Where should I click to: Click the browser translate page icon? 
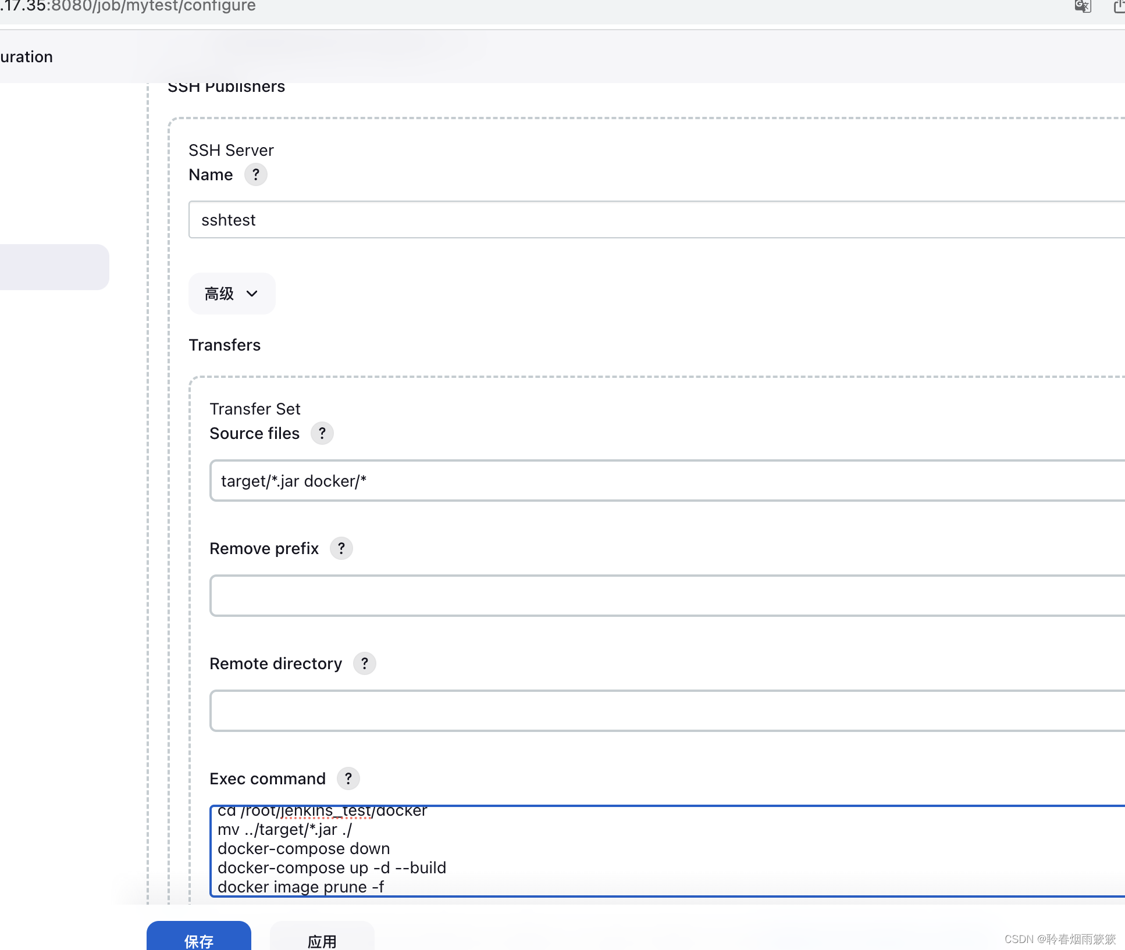coord(1083,6)
